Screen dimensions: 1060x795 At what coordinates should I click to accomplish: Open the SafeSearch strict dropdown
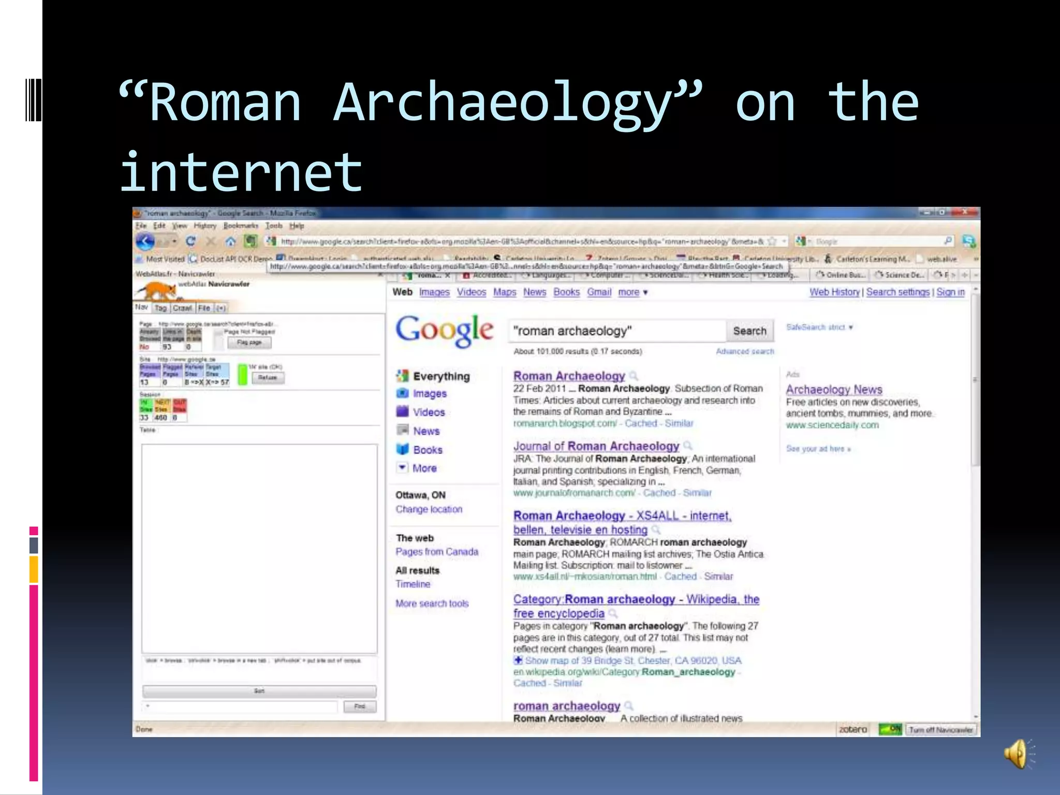pyautogui.click(x=819, y=327)
